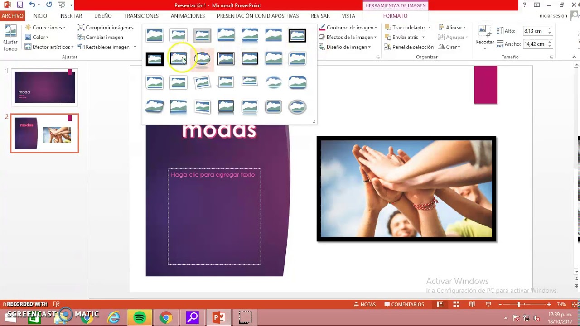Switch to reading view in the status bar
Image resolution: width=580 pixels, height=326 pixels.
tap(472, 304)
